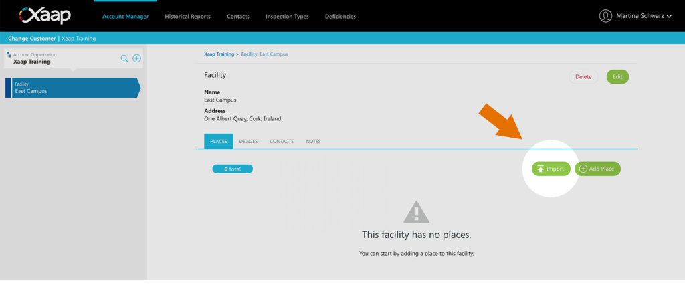This screenshot has width=685, height=291.
Task: Click the Import button
Action: pos(551,169)
